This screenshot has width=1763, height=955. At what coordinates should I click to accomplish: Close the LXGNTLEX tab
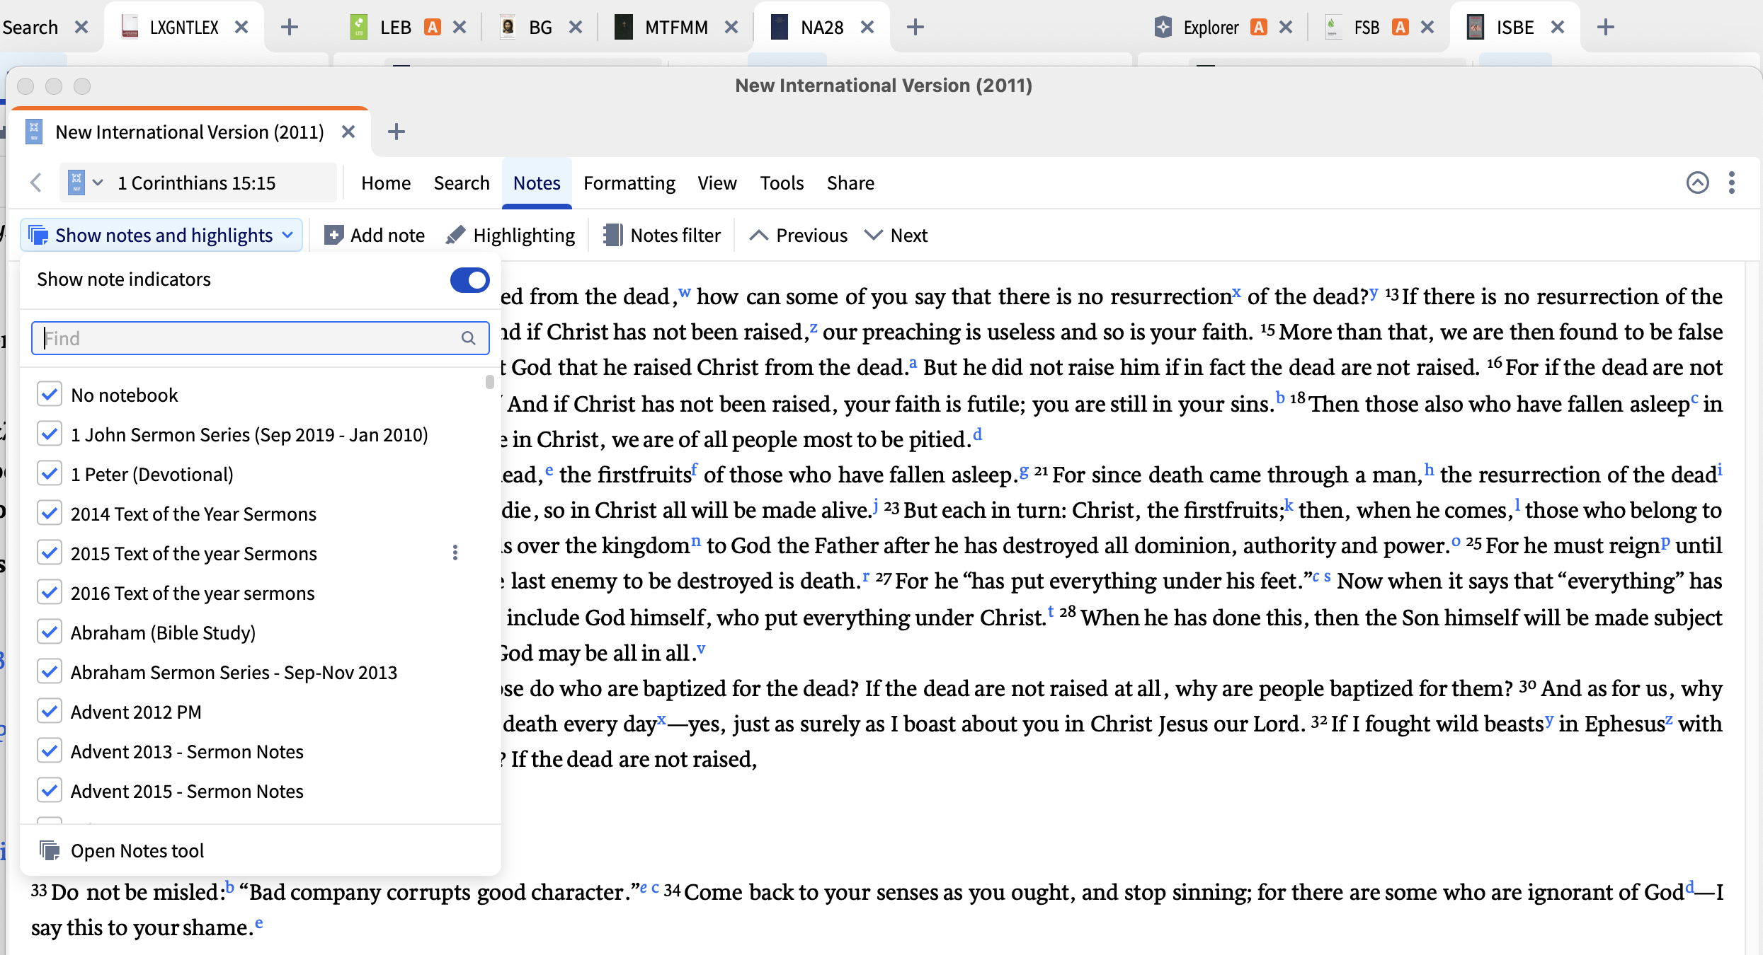241,27
